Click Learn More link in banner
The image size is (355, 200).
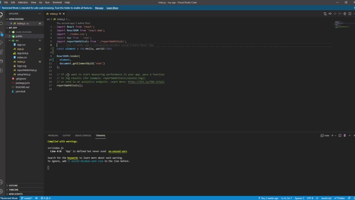point(112,8)
